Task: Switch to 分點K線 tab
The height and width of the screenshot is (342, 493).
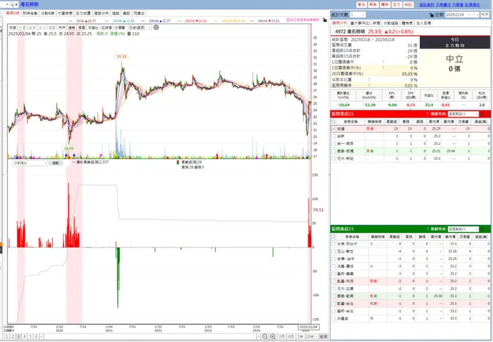Action: coord(47,13)
